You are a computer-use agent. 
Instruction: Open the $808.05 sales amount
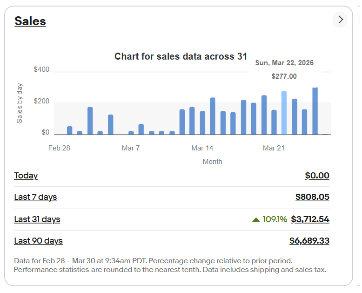[x=312, y=197]
